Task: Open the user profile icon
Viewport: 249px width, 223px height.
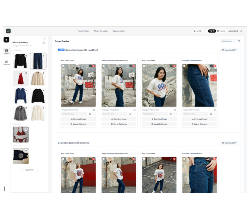Action: (x=241, y=31)
